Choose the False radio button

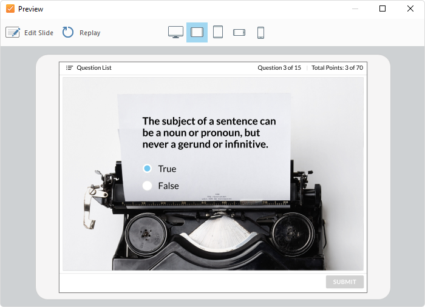pyautogui.click(x=147, y=186)
